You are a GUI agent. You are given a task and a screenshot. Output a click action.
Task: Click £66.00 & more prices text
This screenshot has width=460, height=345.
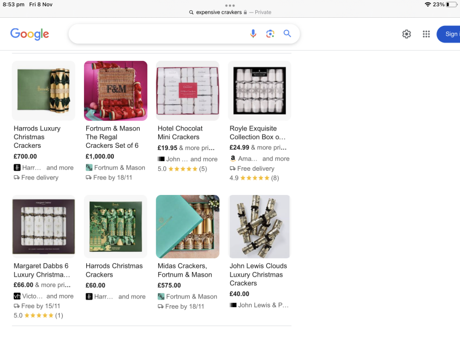click(x=42, y=285)
